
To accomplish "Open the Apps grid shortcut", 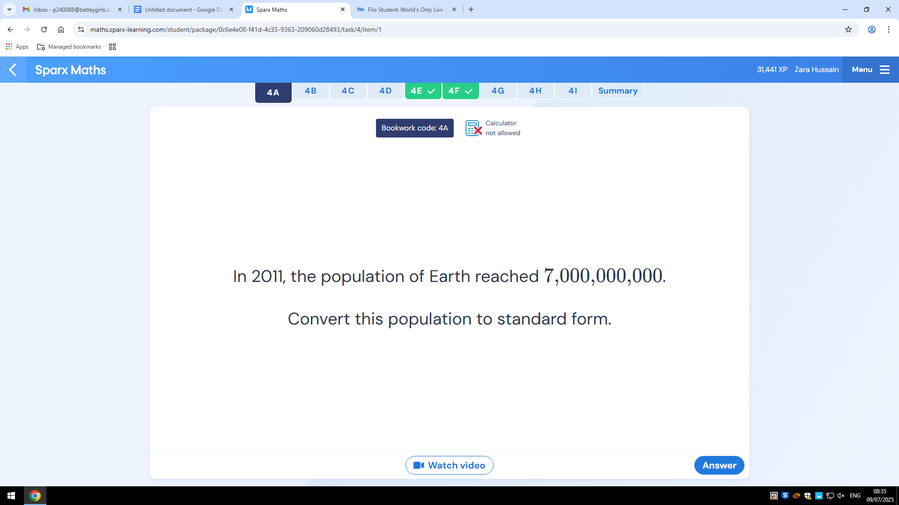I will click(x=17, y=47).
